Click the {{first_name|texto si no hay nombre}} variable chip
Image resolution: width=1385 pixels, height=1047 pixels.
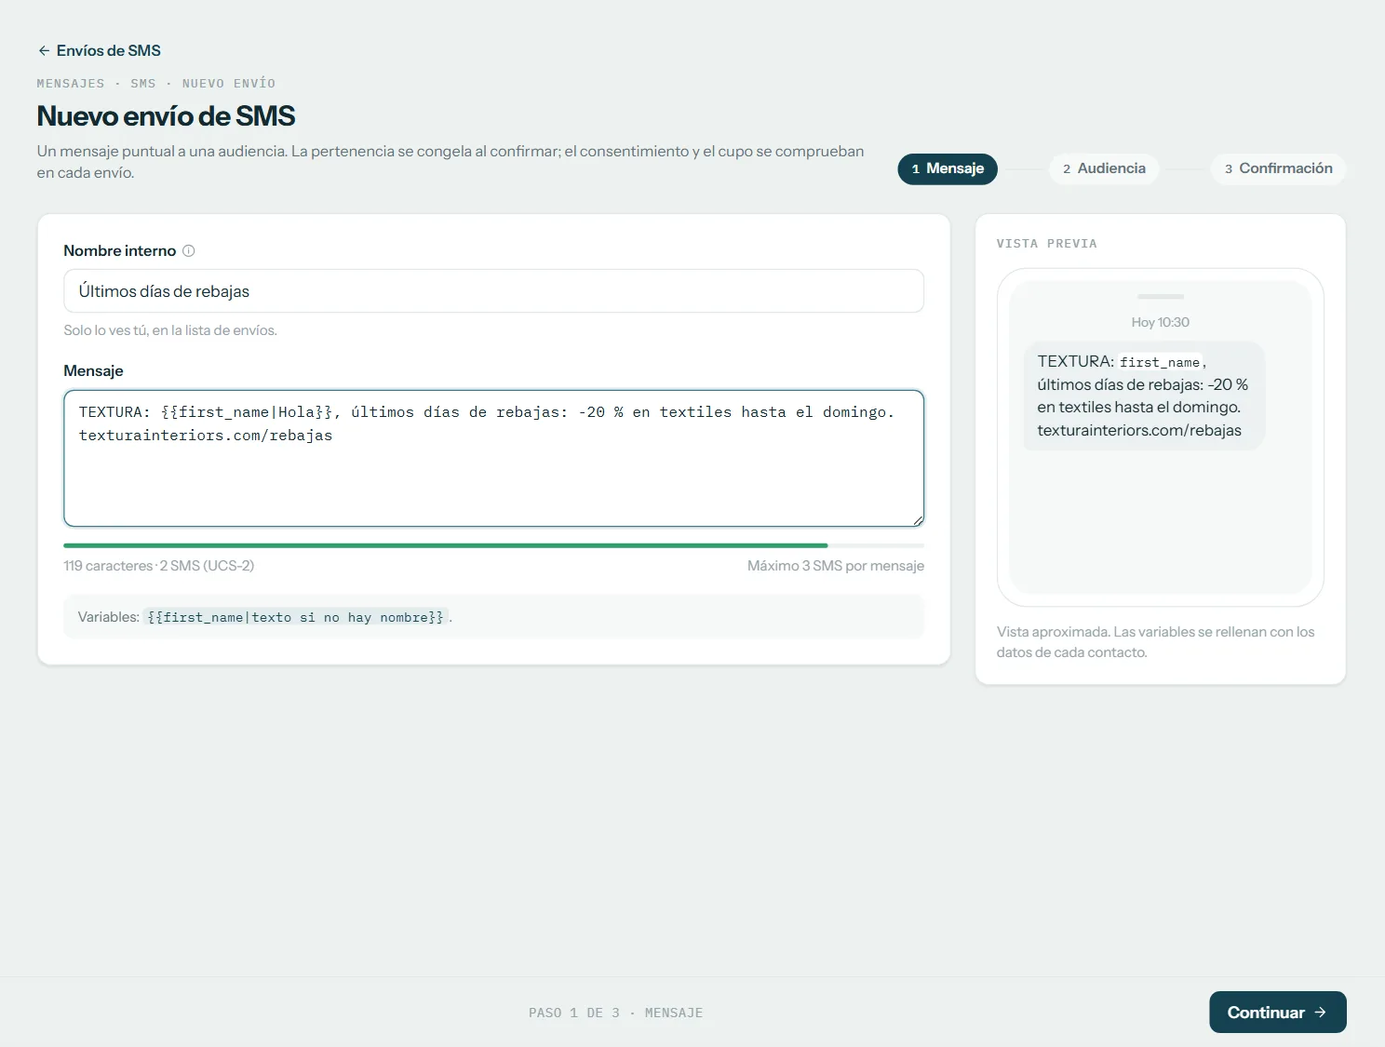click(296, 617)
